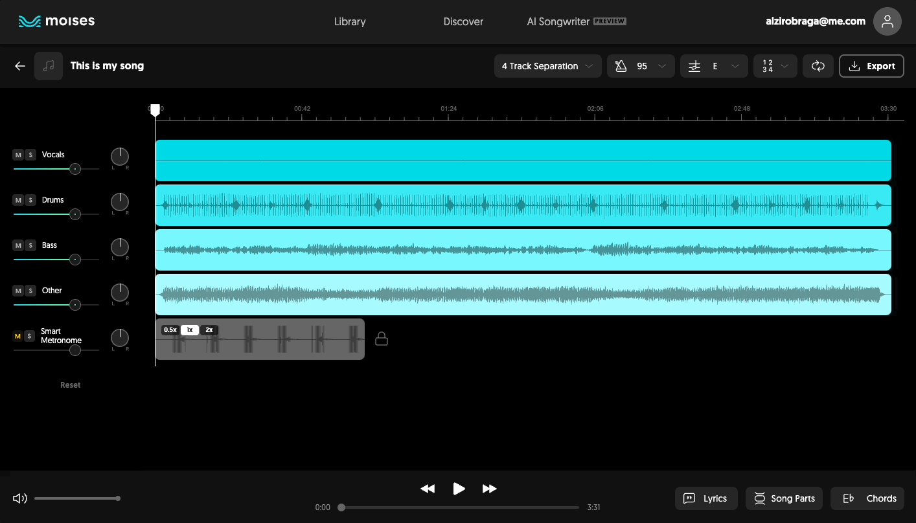
Task: Adjust the Bass pan knob
Action: (x=120, y=247)
